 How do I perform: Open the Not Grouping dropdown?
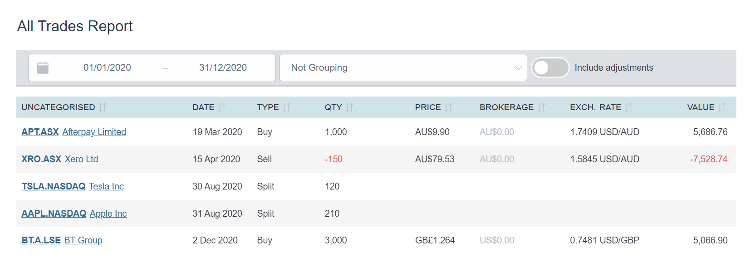point(403,68)
